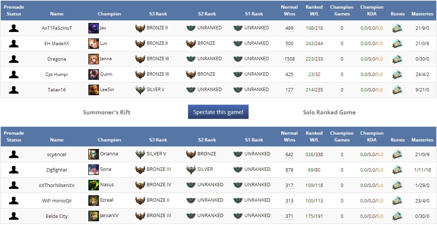Screen dimensions: 437x225
Task: Click the Spectate this game! button
Action: (x=218, y=112)
